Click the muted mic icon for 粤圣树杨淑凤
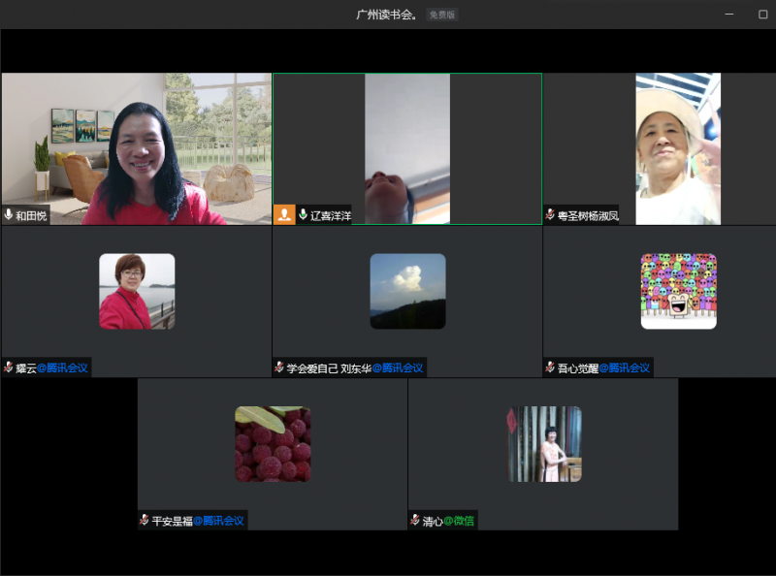The width and height of the screenshot is (776, 576). pos(550,215)
